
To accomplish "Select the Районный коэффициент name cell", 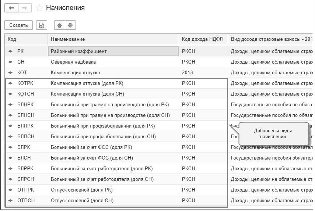I will tap(113, 51).
